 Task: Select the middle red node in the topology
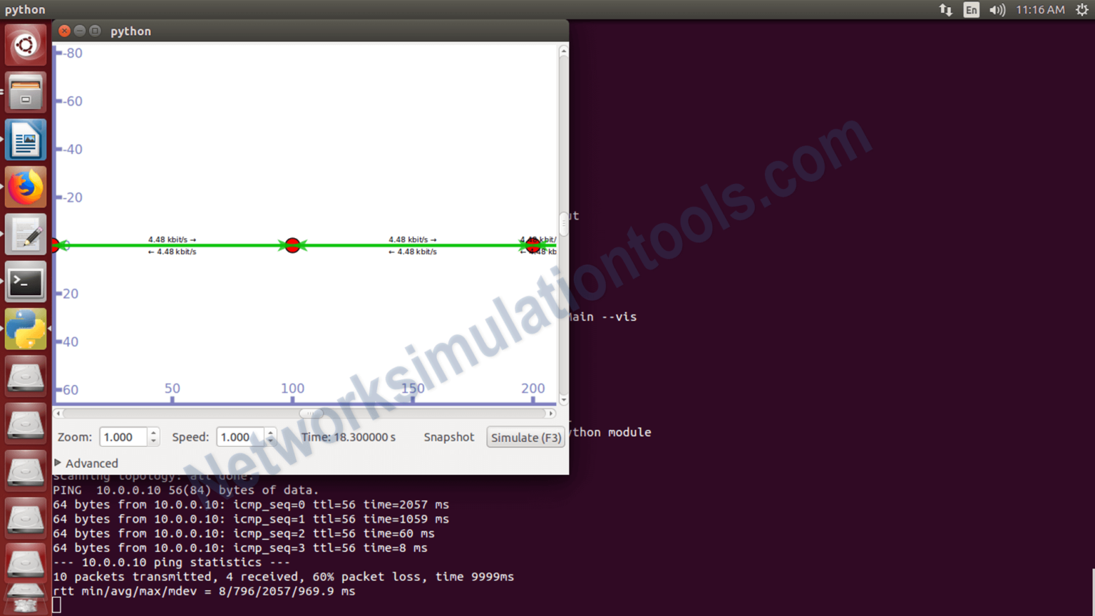click(x=292, y=245)
